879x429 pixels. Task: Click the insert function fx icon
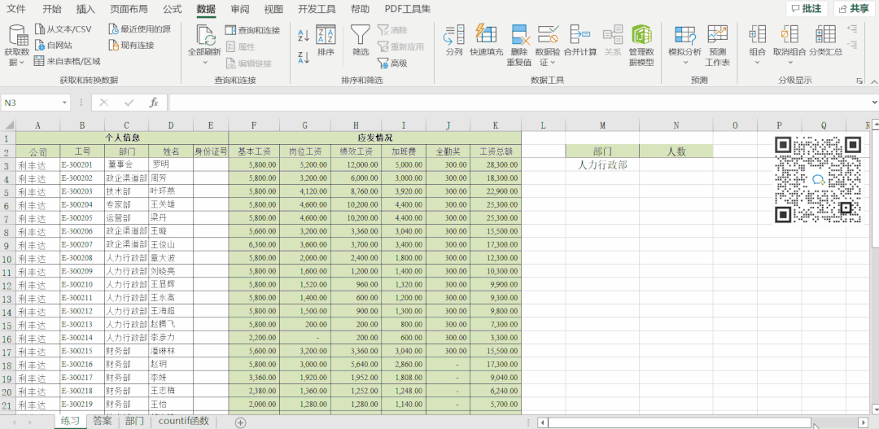tap(154, 103)
